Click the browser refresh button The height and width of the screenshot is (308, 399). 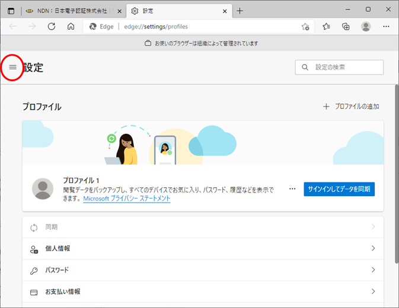pos(51,27)
